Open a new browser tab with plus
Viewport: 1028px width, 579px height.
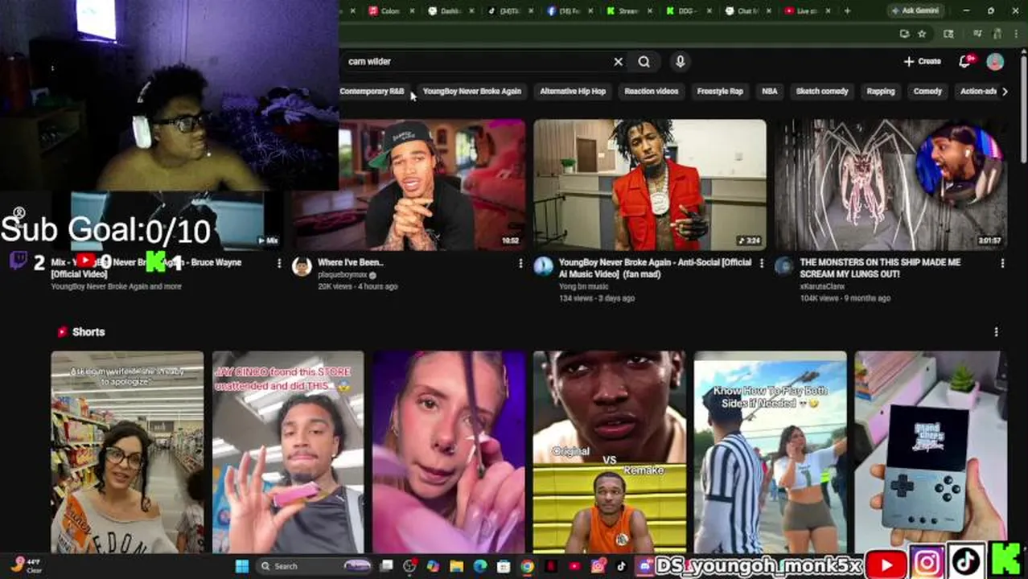tap(847, 10)
